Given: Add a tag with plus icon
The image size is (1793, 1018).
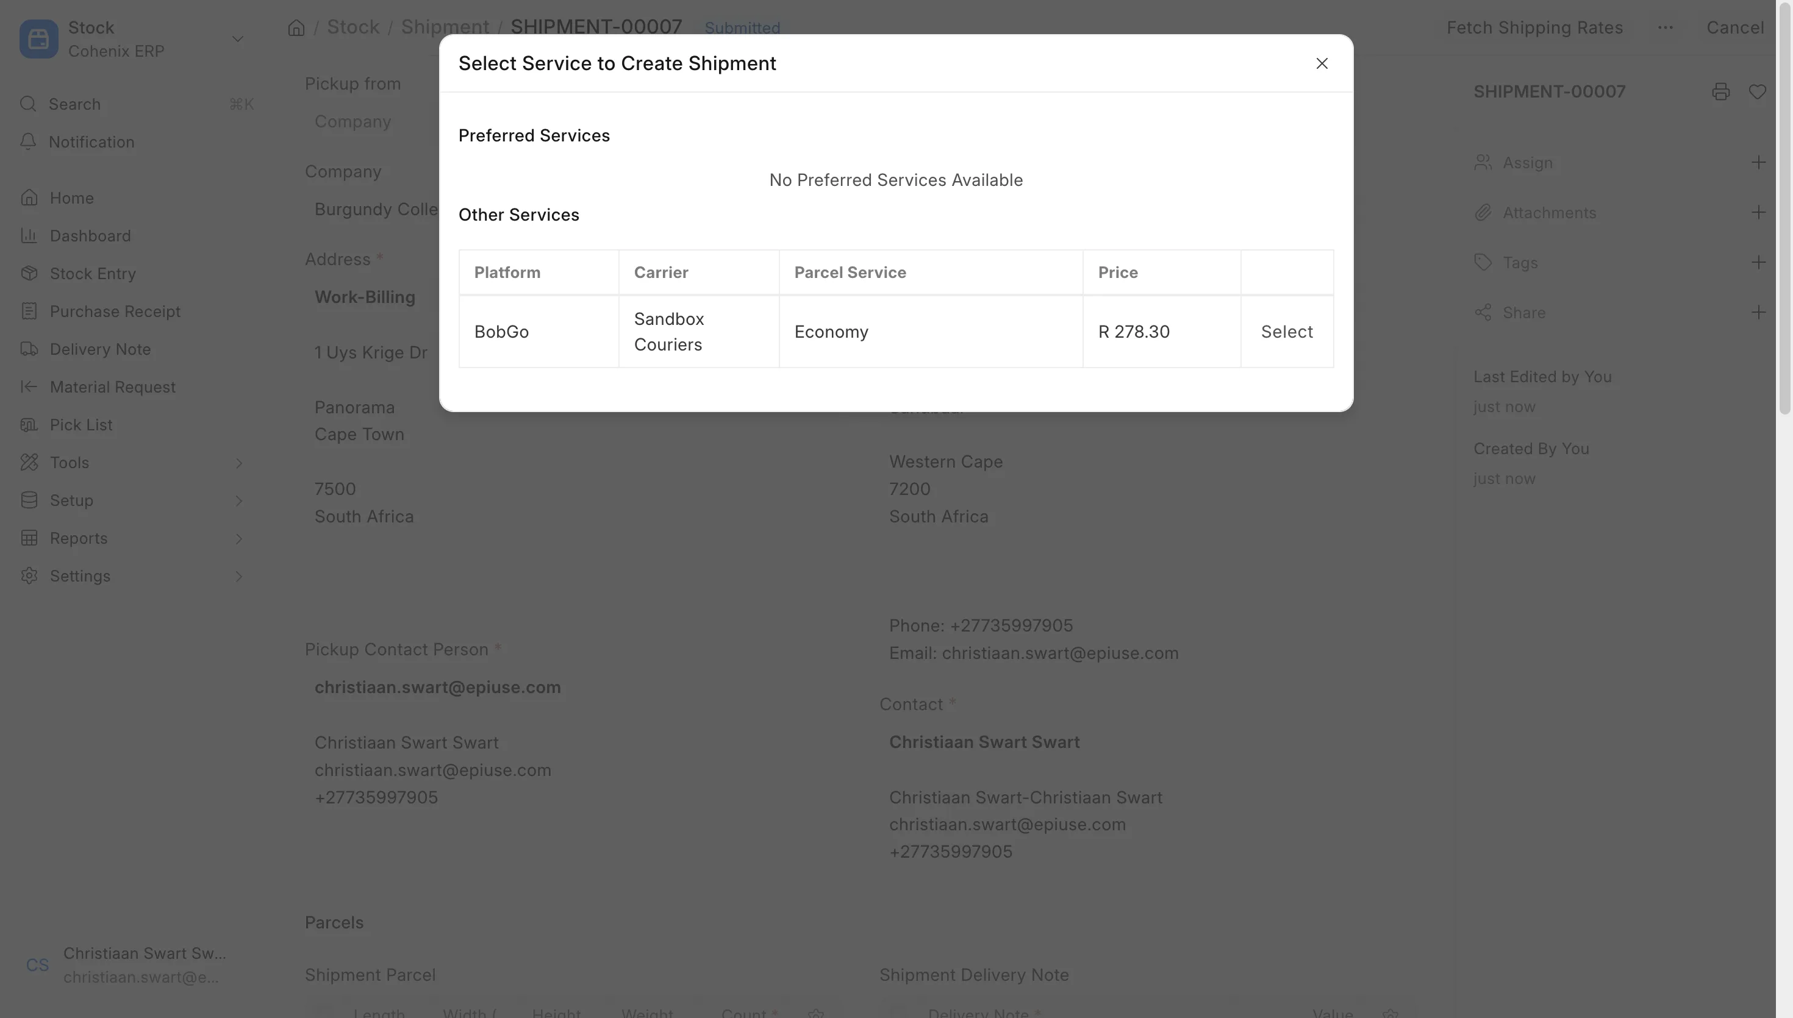Looking at the screenshot, I should [1758, 262].
